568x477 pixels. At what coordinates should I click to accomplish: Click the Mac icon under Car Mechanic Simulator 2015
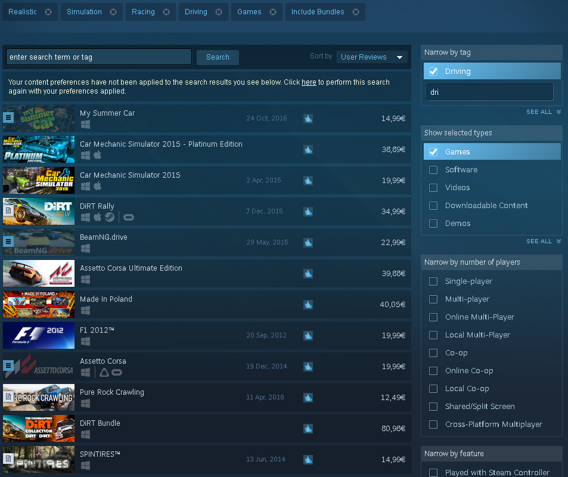pyautogui.click(x=97, y=186)
